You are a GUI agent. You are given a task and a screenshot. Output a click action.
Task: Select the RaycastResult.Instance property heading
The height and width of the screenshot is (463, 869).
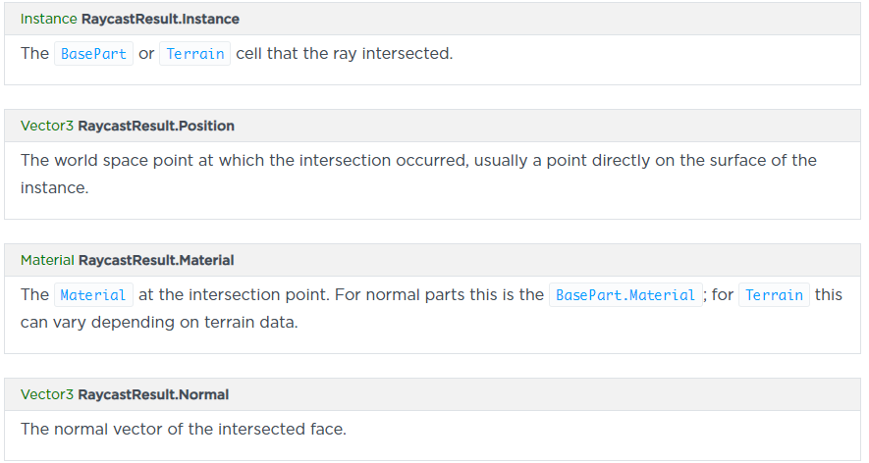[x=160, y=19]
